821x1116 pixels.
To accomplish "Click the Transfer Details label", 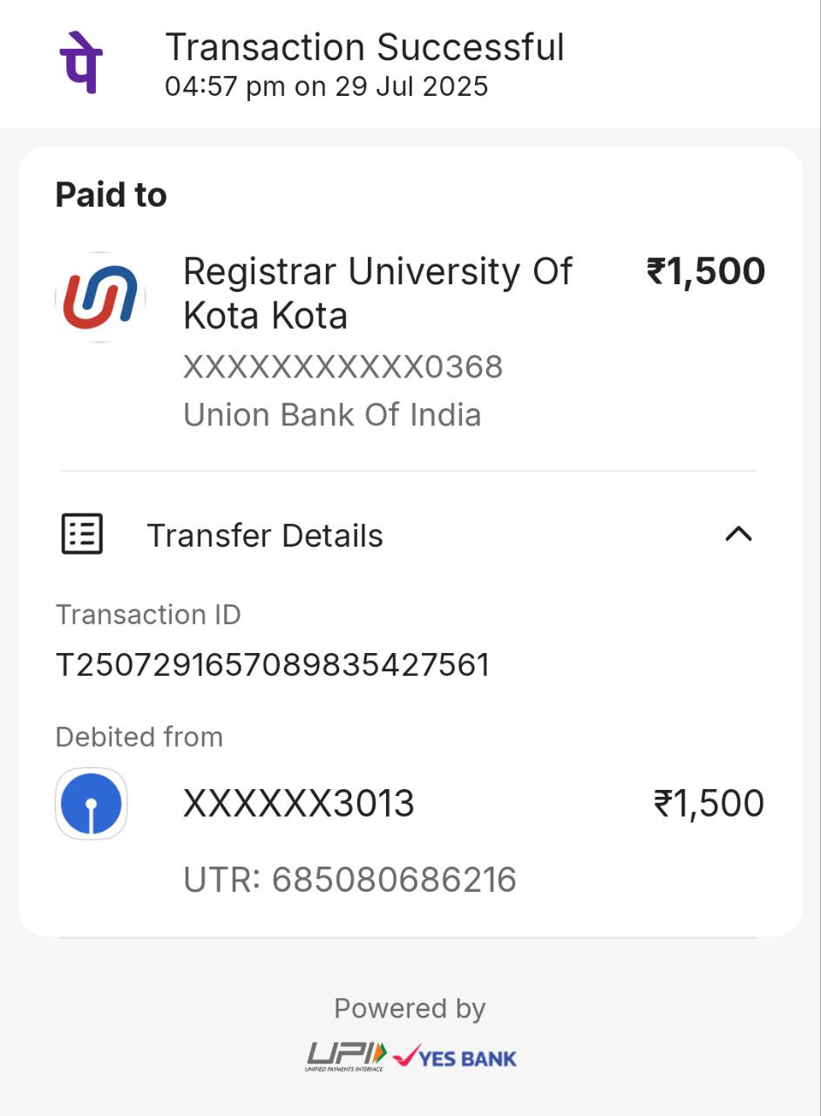I will coord(265,535).
